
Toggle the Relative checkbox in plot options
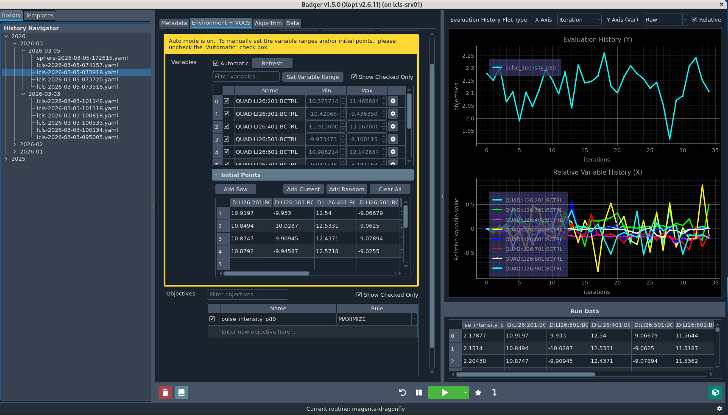tap(695, 20)
